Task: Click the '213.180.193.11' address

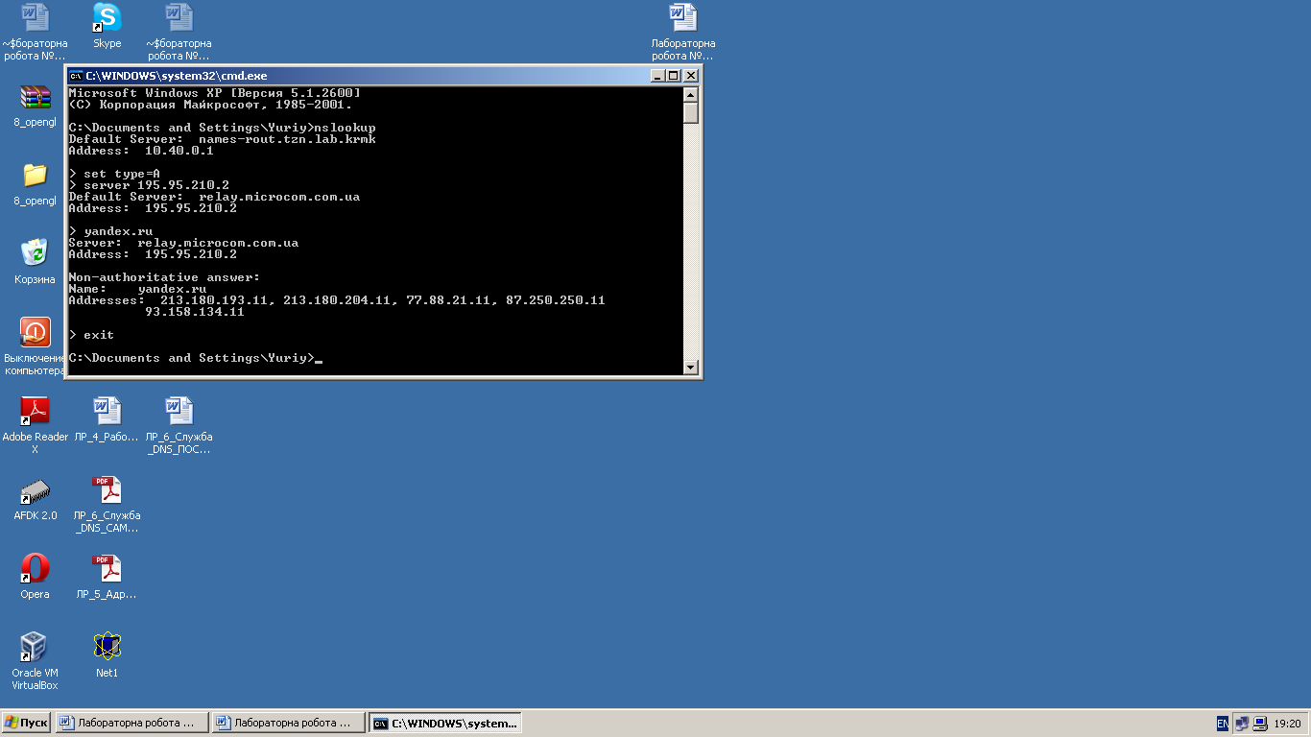Action: pyautogui.click(x=215, y=299)
